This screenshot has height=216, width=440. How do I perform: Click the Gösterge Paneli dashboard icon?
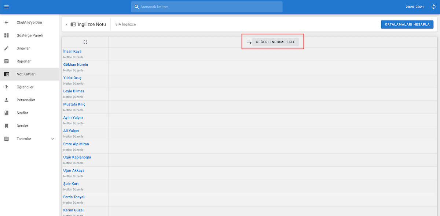pyautogui.click(x=6, y=35)
